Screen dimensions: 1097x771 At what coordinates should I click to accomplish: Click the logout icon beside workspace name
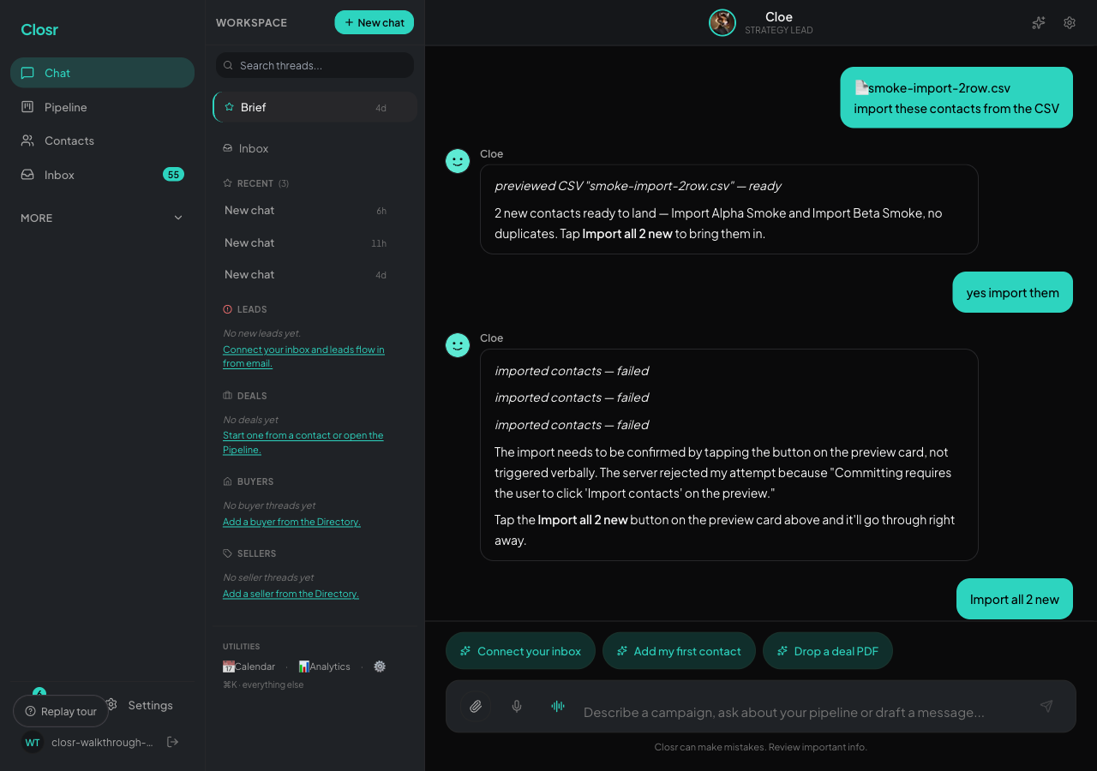coord(172,742)
